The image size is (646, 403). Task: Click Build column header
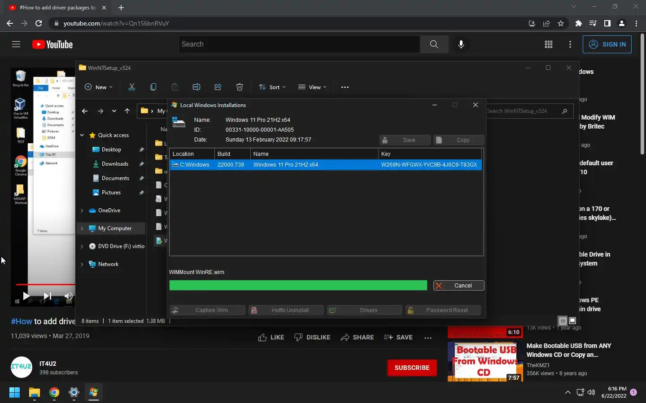232,154
